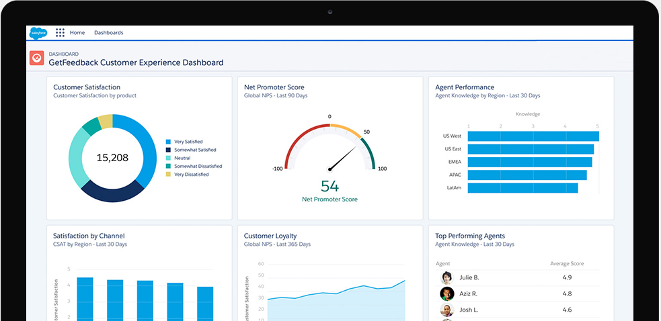Image resolution: width=661 pixels, height=321 pixels.
Task: Open the Home tab
Action: [77, 32]
